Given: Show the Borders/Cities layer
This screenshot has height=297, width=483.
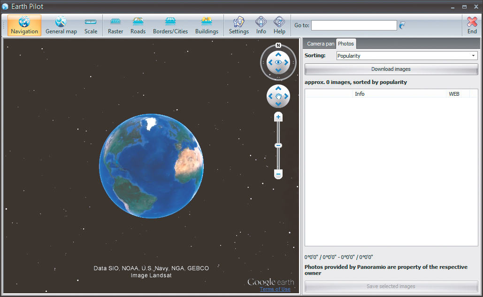Looking at the screenshot, I should tap(170, 25).
